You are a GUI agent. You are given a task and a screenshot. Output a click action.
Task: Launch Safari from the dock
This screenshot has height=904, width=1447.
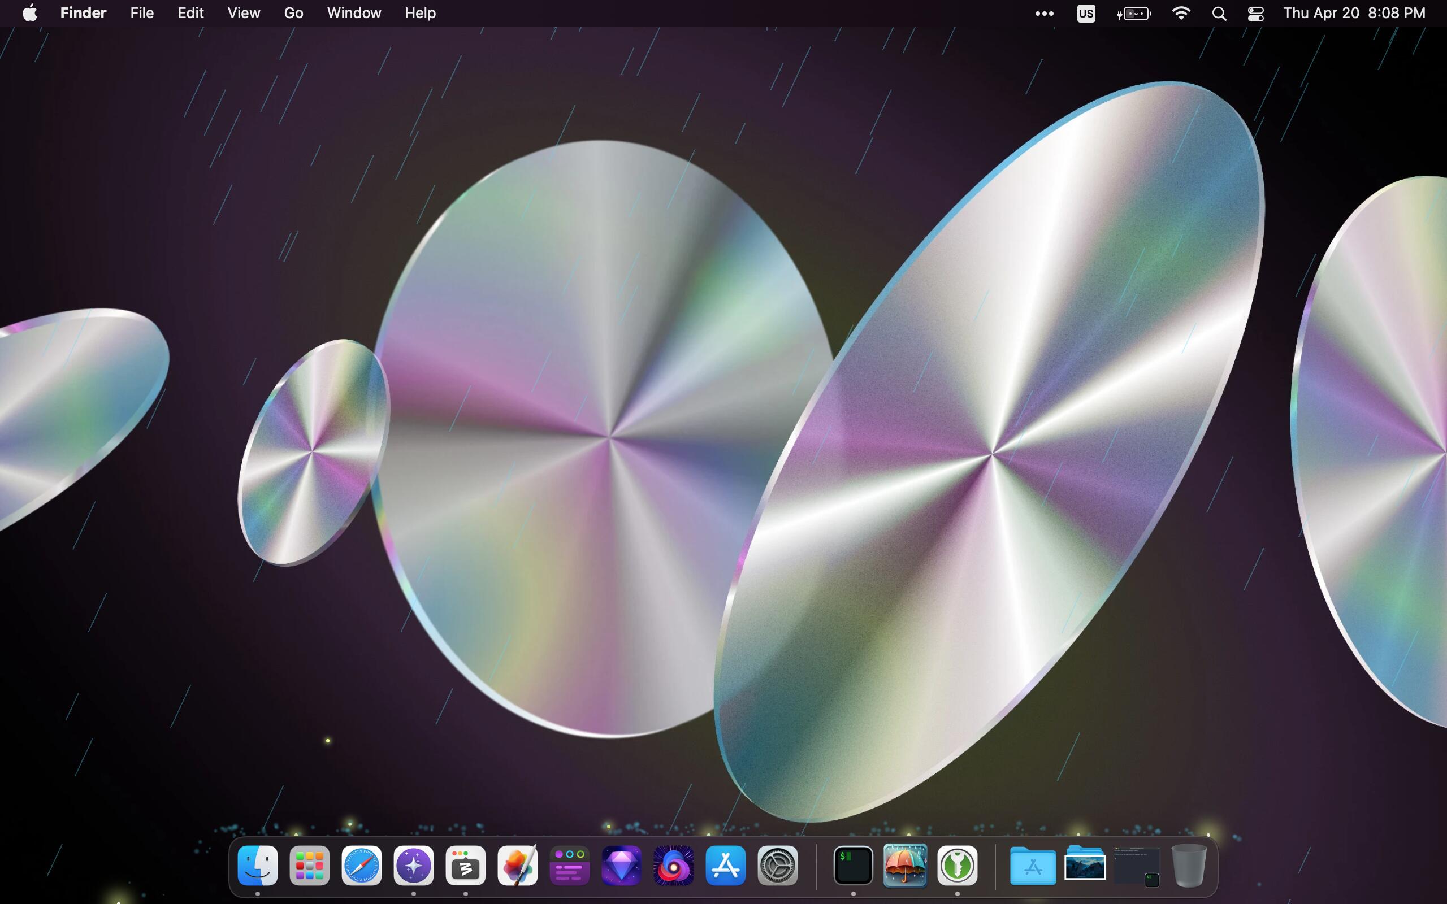(361, 865)
